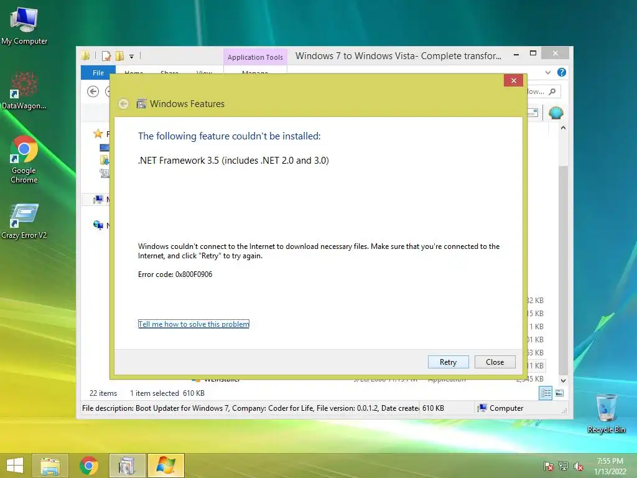Click the Classic Shell shell icon in Explorer's toolbar

point(556,113)
